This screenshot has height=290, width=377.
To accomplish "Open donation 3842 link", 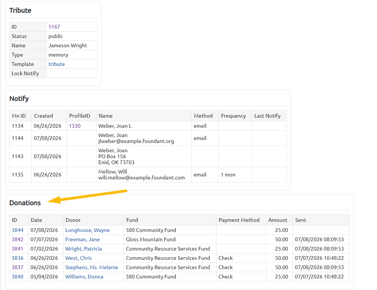I will (x=18, y=239).
